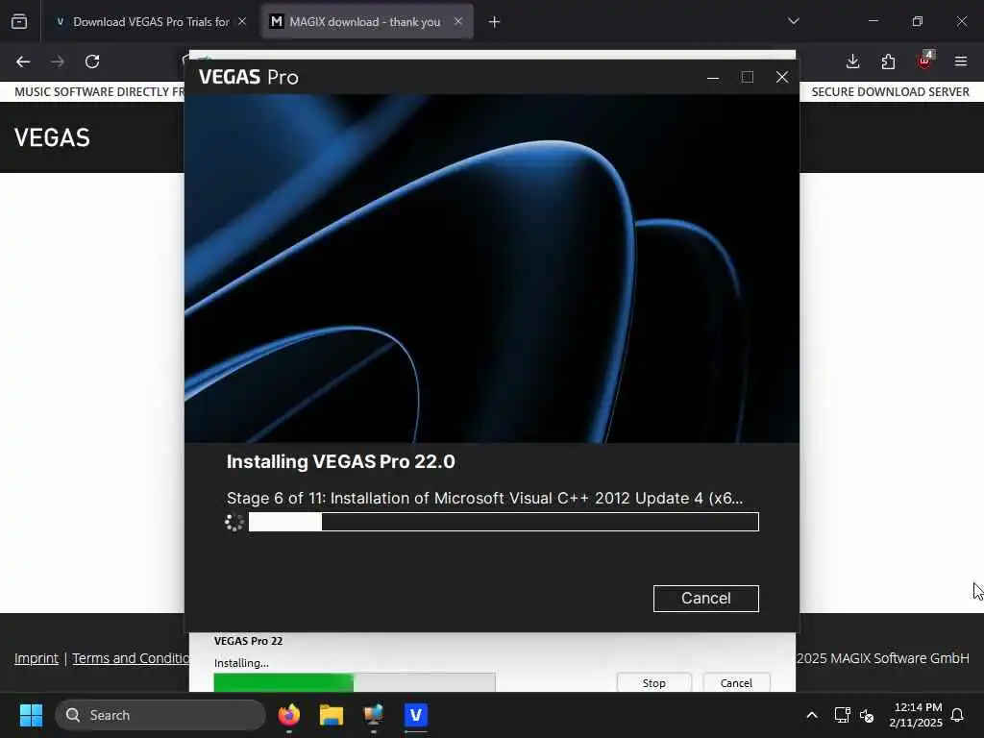Click the installer stage progress bar

click(504, 522)
